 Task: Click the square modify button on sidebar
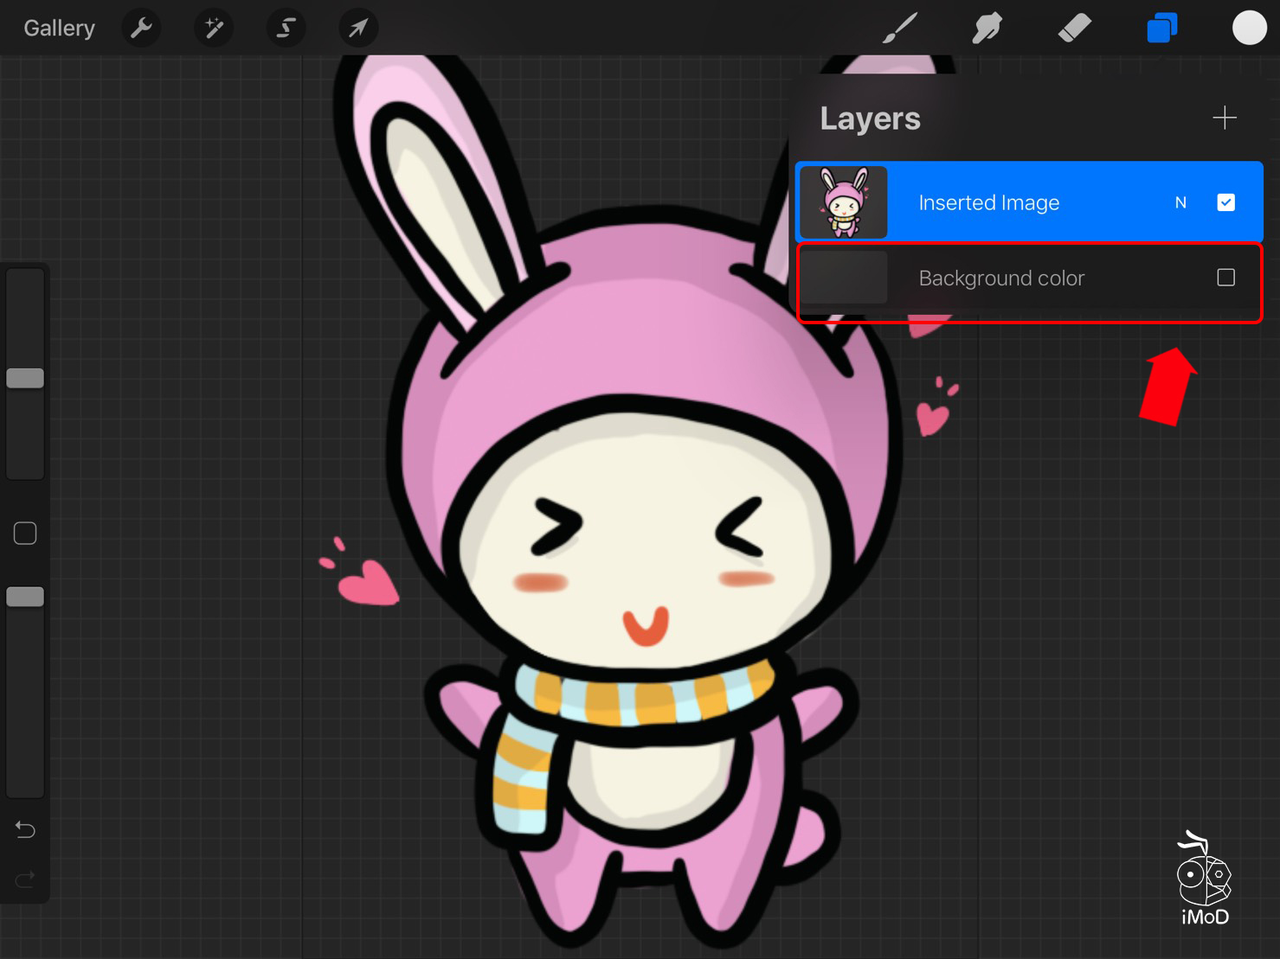pyautogui.click(x=25, y=534)
